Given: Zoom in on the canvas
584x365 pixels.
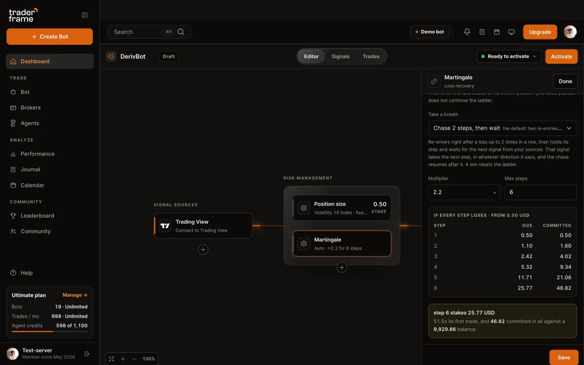Looking at the screenshot, I should [x=123, y=359].
